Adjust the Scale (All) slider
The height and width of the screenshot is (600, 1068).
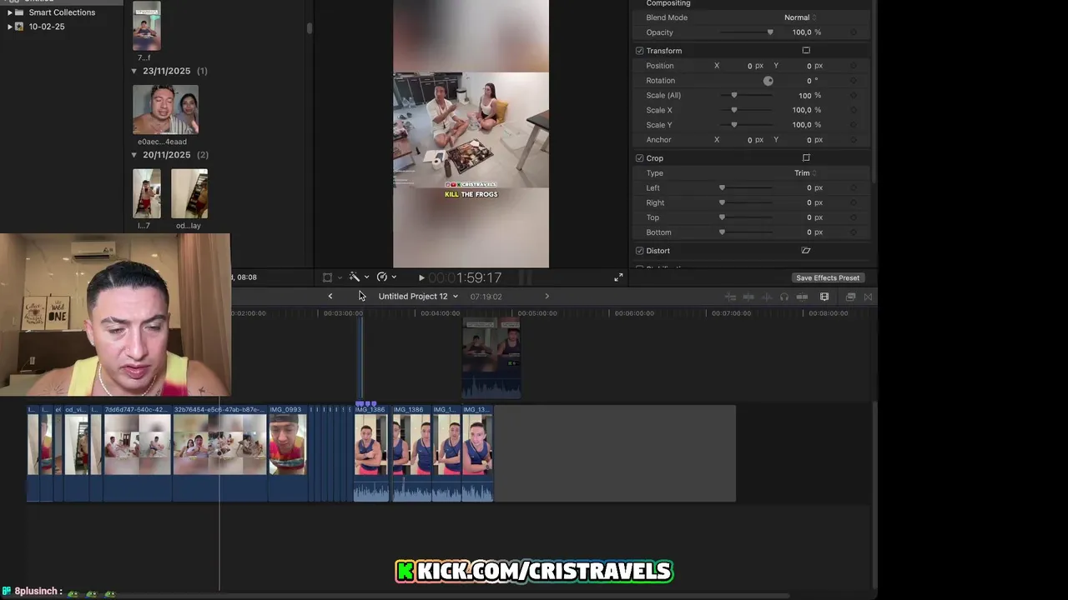click(x=746, y=96)
